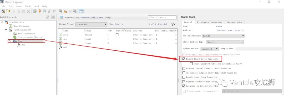Click the greyed-out icon just before fx in toolbar
Image resolution: width=284 pixels, height=95 pixels.
pos(49,11)
